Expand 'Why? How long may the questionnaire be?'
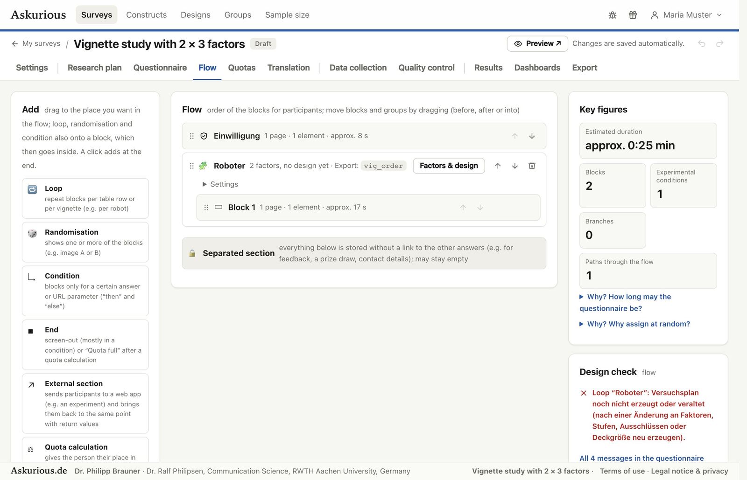This screenshot has height=480, width=747. (625, 302)
